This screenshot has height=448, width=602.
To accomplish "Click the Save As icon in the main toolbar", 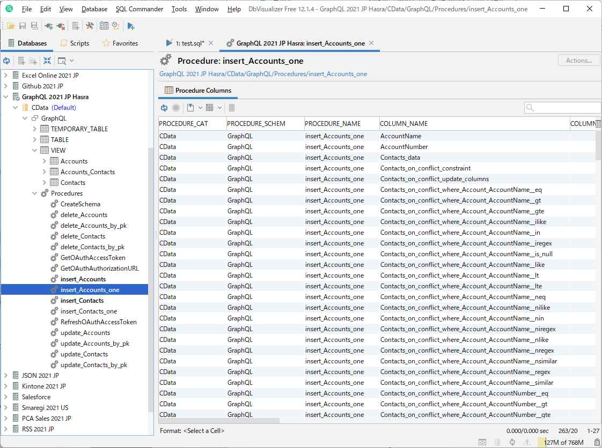I will click(34, 26).
